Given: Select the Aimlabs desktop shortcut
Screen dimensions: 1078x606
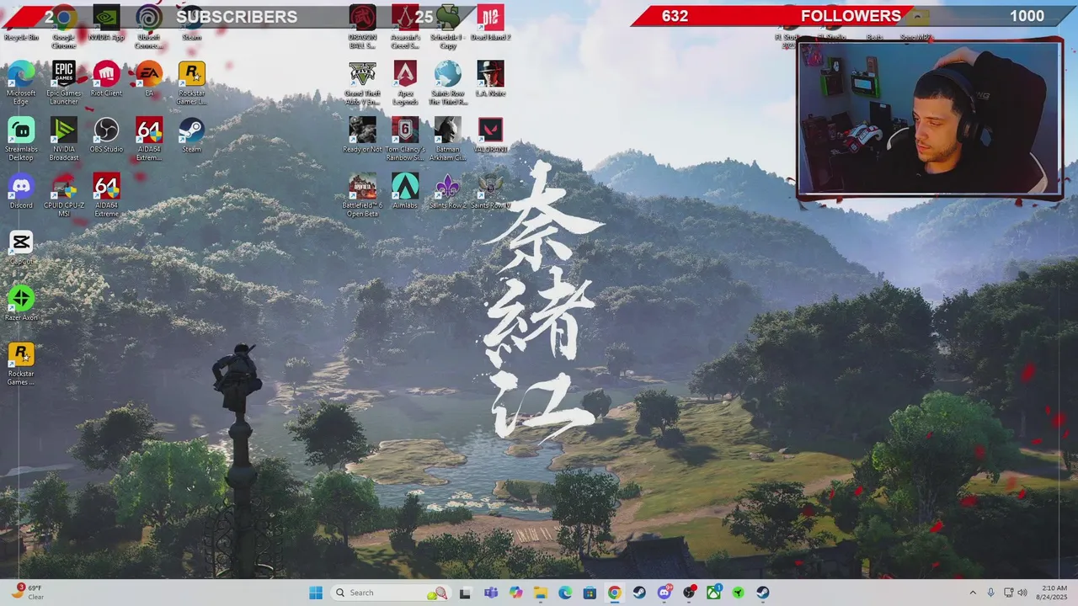Looking at the screenshot, I should (405, 192).
